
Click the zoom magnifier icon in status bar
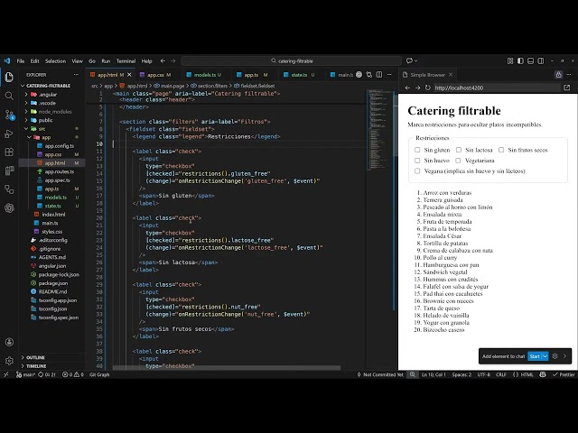[x=412, y=374]
